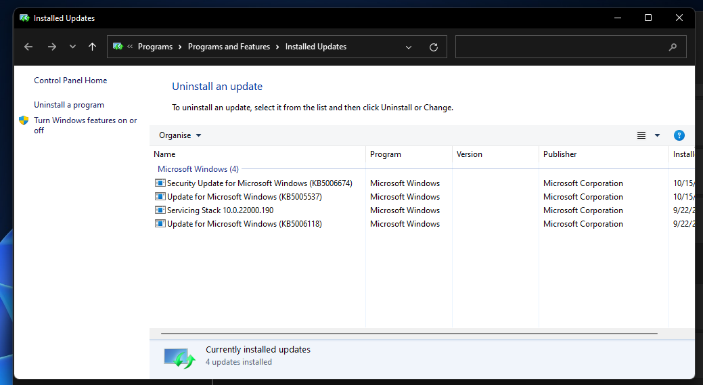The height and width of the screenshot is (385, 703).
Task: Expand the chevron after Programs breadcrumb
Action: [x=180, y=47]
